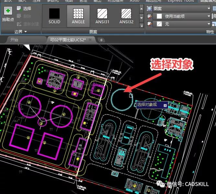Open a new drawing tab with plus
This screenshot has height=194, width=216.
click(x=101, y=40)
